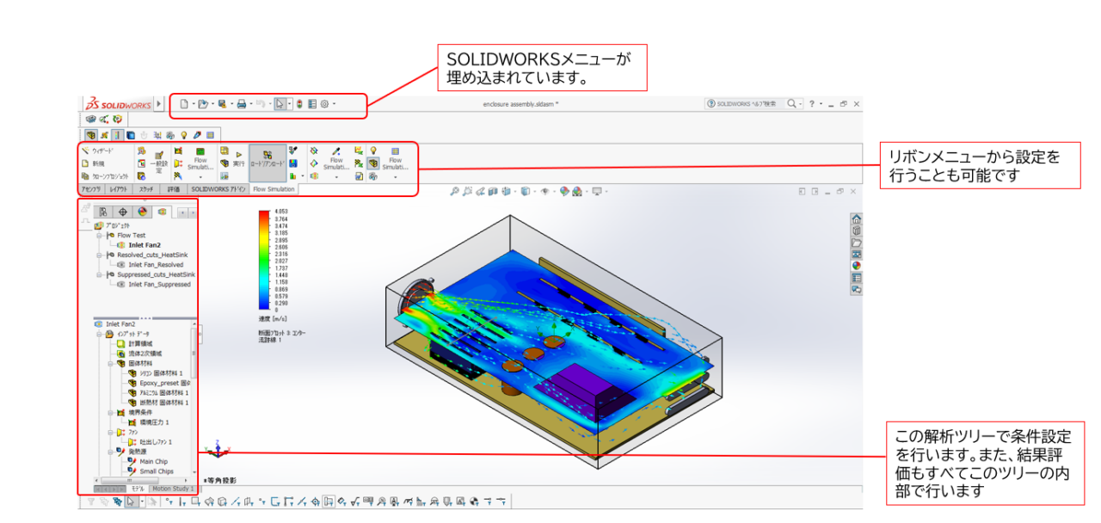Select the arrow select tool in top toolbar
Image resolution: width=1101 pixels, height=523 pixels.
(280, 104)
